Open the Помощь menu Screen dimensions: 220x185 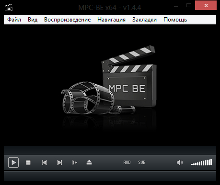pyautogui.click(x=175, y=20)
